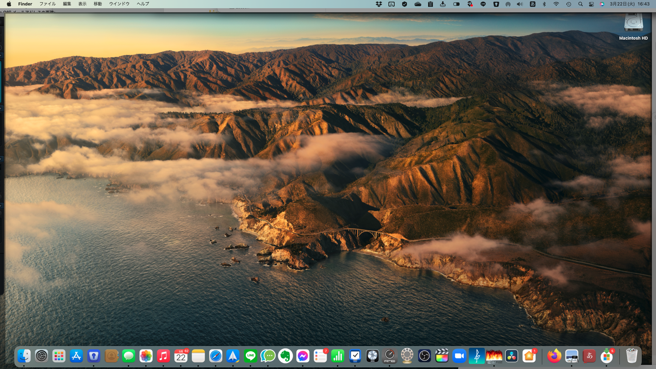Screen dimensions: 656x369
Task: Open Control Center in the menu bar
Action: [591, 4]
